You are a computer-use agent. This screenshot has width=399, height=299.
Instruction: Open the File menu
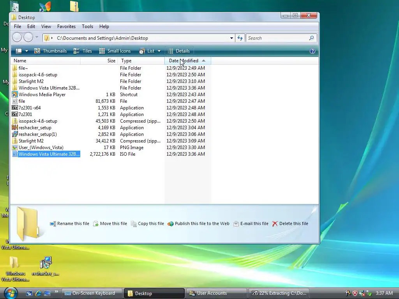tap(18, 26)
